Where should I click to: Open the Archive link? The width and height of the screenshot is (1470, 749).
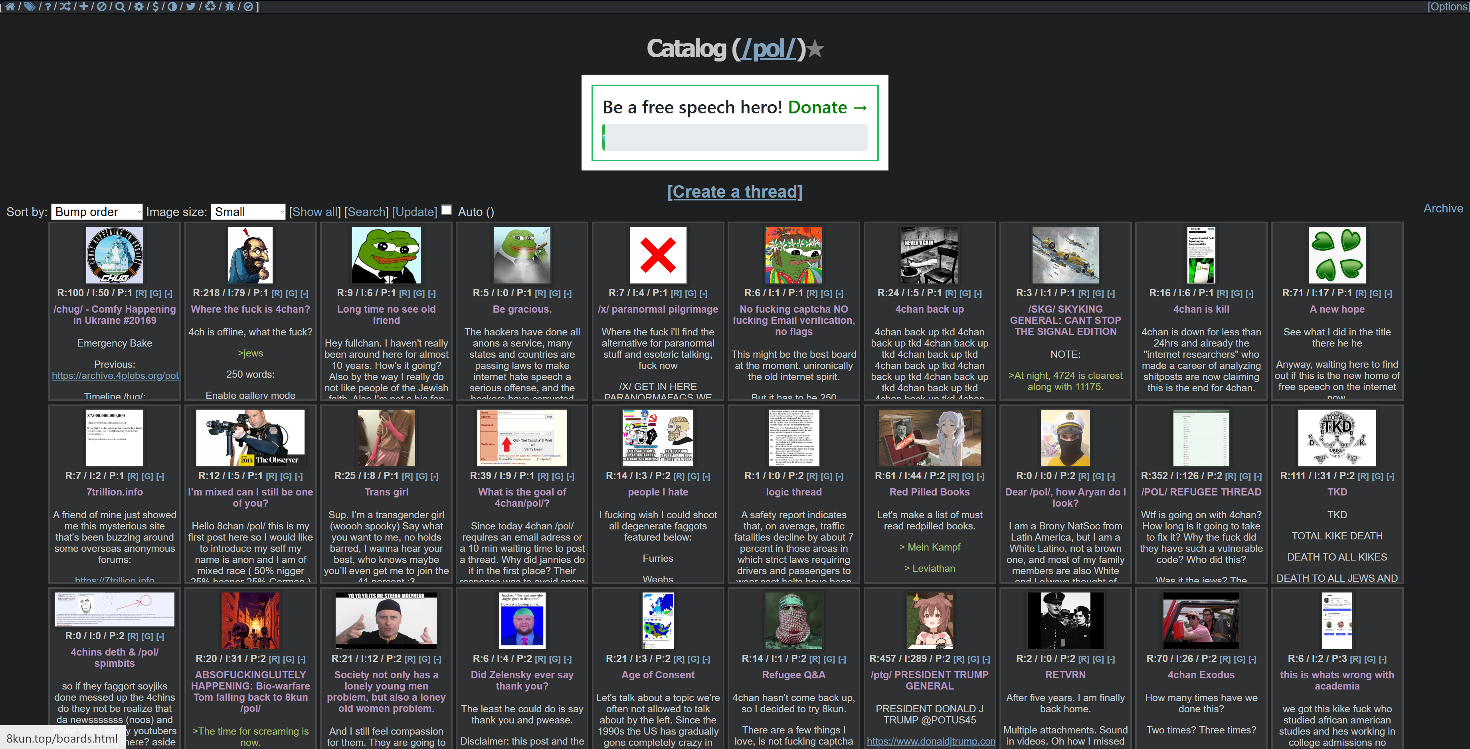pyautogui.click(x=1442, y=208)
